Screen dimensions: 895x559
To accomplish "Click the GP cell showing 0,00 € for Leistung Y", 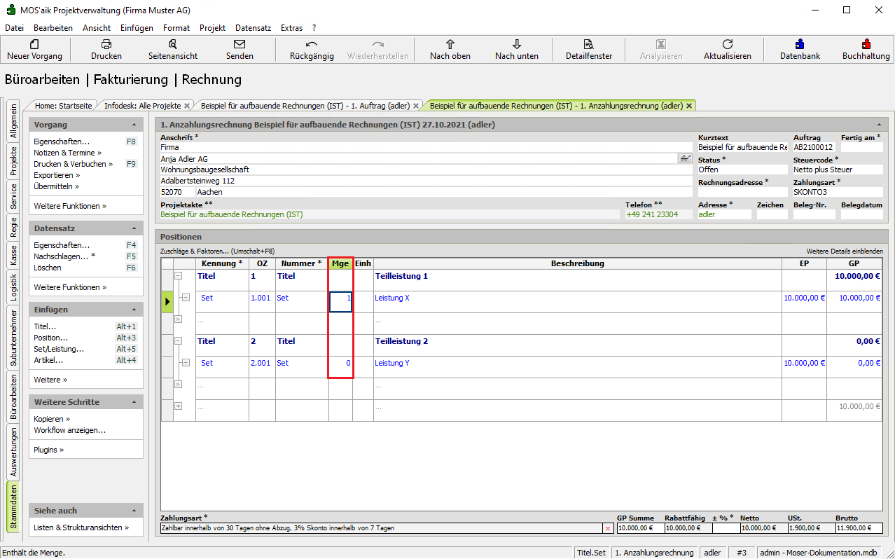I will coord(855,368).
